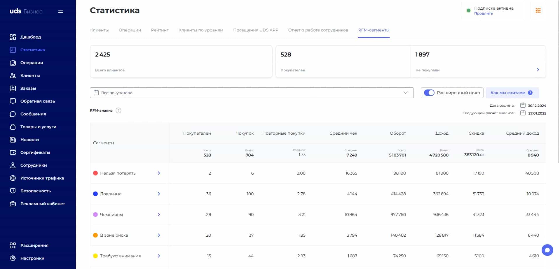Viewport: 560px width, 269px height.
Task: Expand the Требуют внимания segment arrow
Action: 159,256
